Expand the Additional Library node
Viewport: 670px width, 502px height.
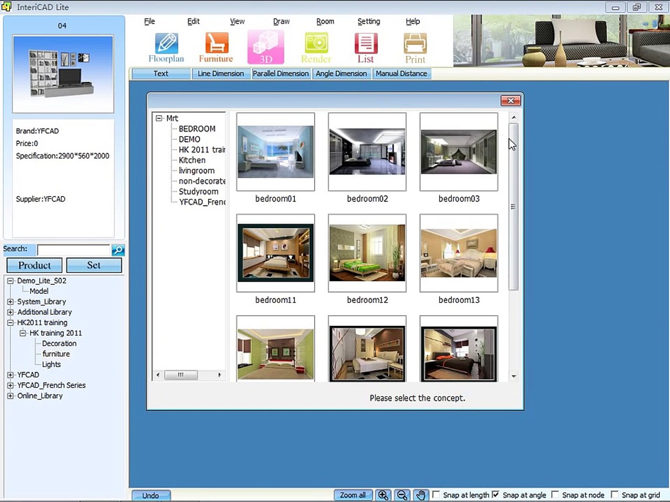pyautogui.click(x=10, y=312)
